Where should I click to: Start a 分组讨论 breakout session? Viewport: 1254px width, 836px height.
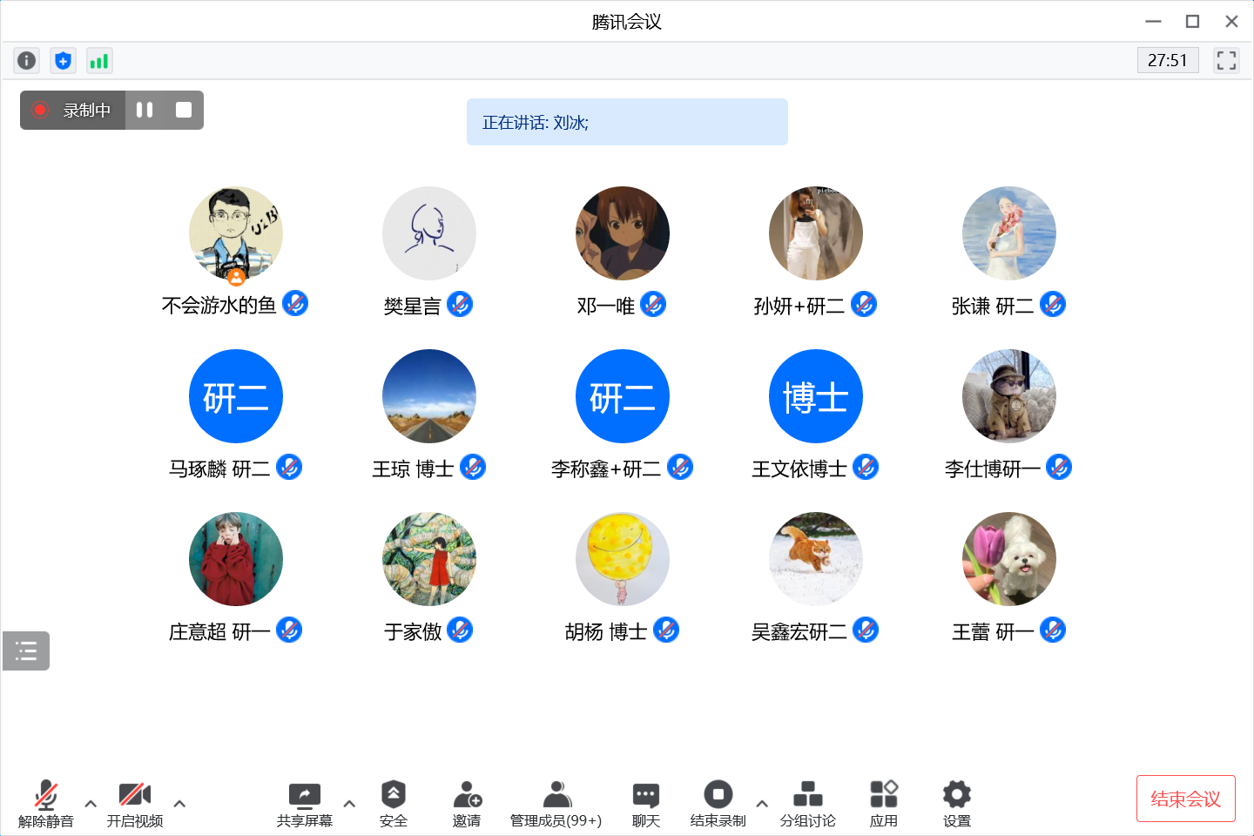pos(808,803)
